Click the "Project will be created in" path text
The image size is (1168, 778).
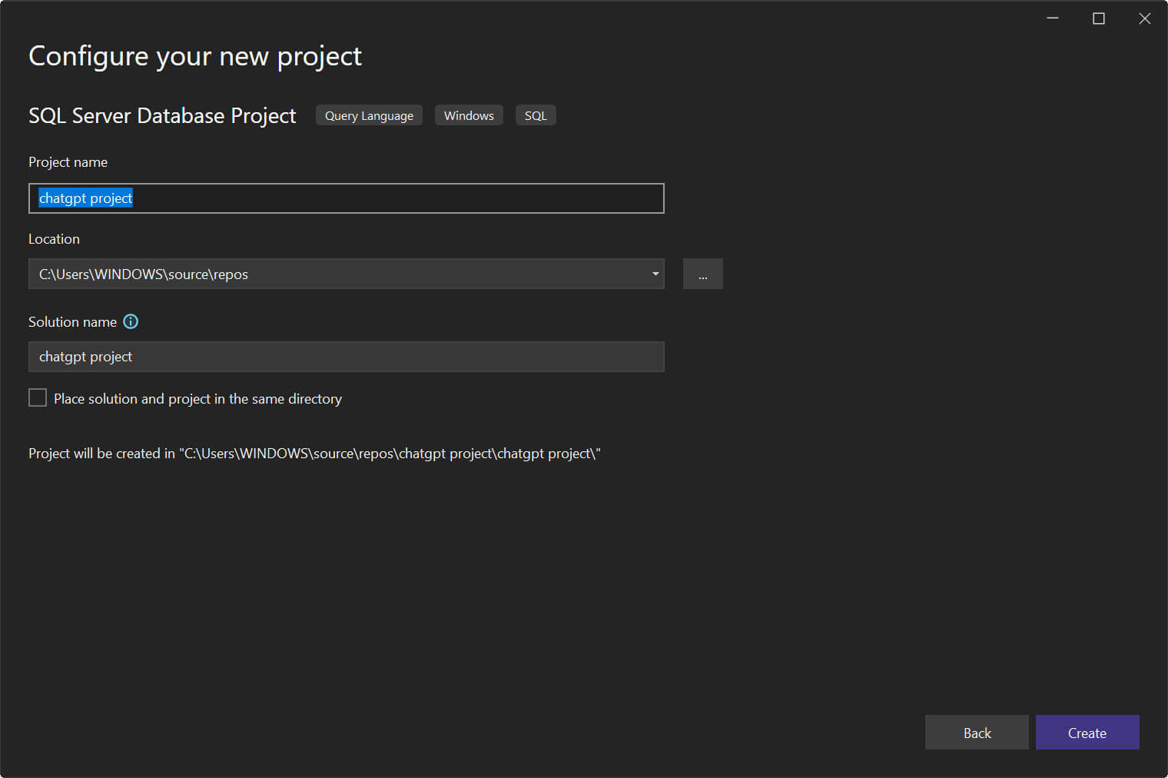[x=314, y=454]
